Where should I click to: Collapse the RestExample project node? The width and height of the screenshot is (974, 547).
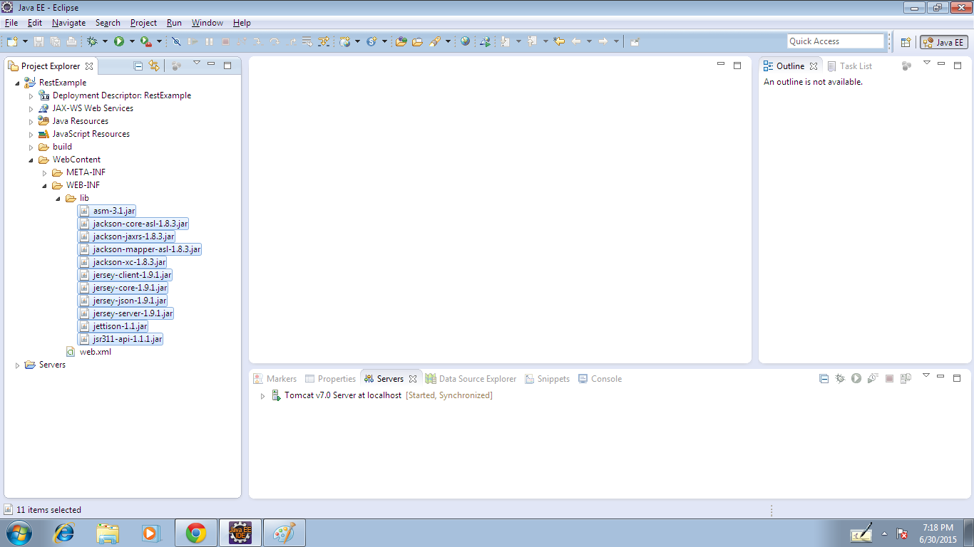pos(17,83)
